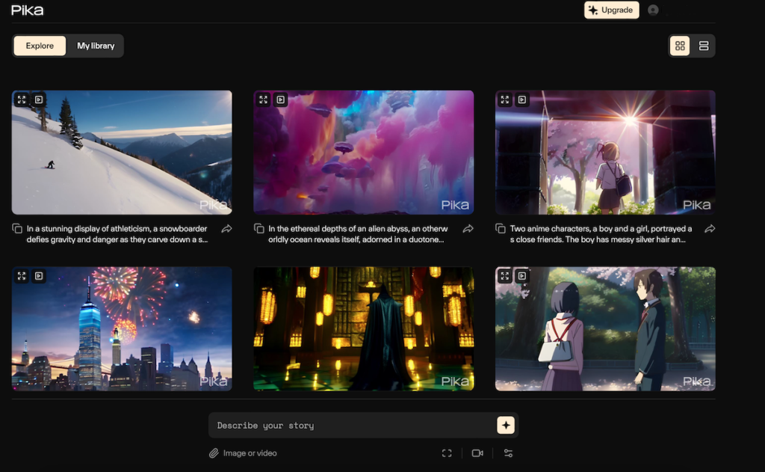Switch to grid view layout
Screen dimensions: 765x472
(x=680, y=46)
